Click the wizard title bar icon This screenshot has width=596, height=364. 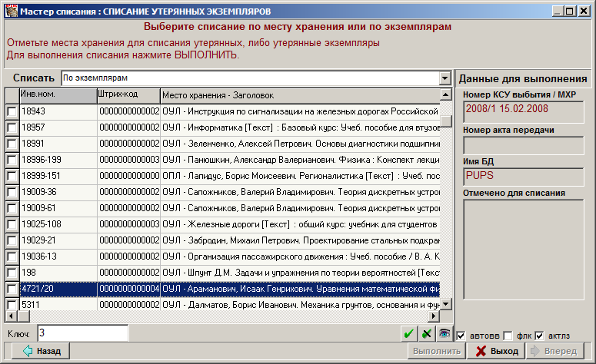click(x=8, y=12)
